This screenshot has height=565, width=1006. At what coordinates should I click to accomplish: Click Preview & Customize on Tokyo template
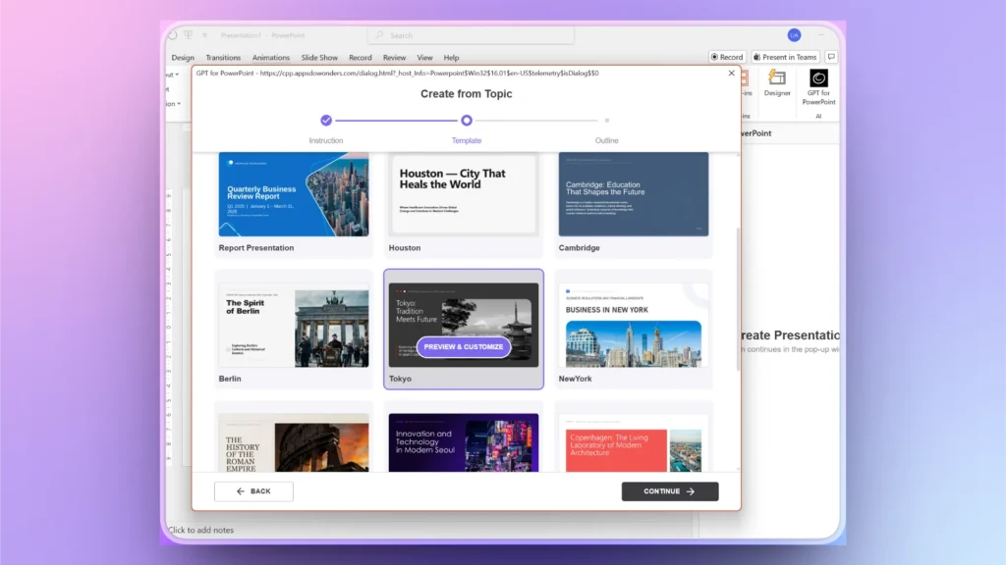[464, 346]
